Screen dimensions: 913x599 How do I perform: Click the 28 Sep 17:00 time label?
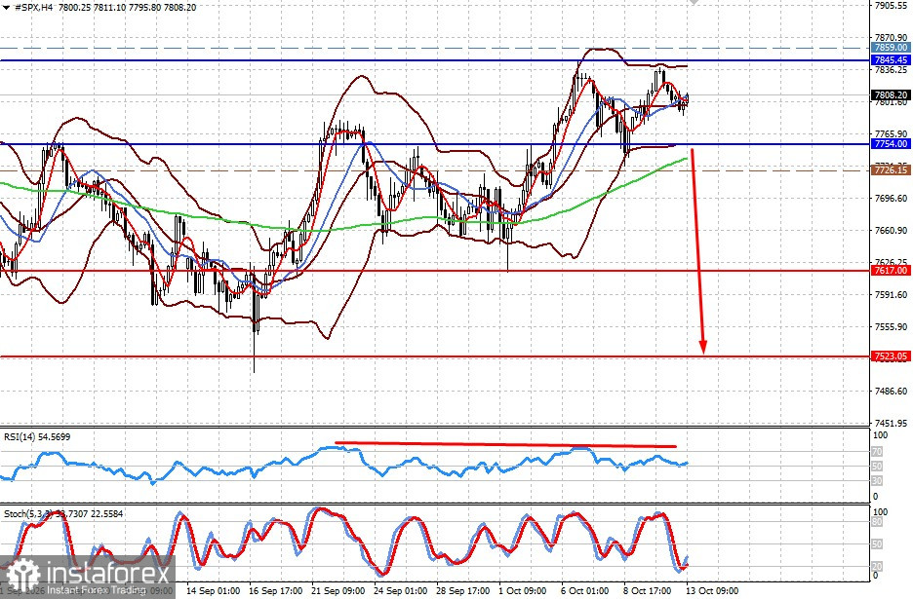[x=463, y=591]
